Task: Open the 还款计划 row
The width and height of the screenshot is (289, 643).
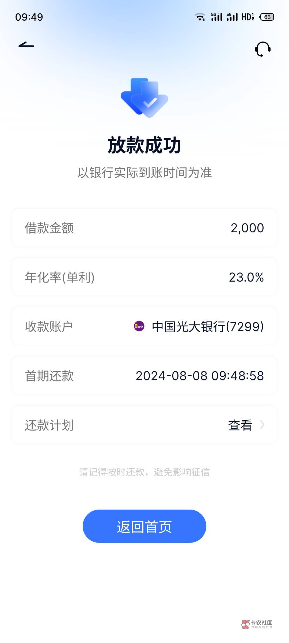Action: pyautogui.click(x=144, y=425)
